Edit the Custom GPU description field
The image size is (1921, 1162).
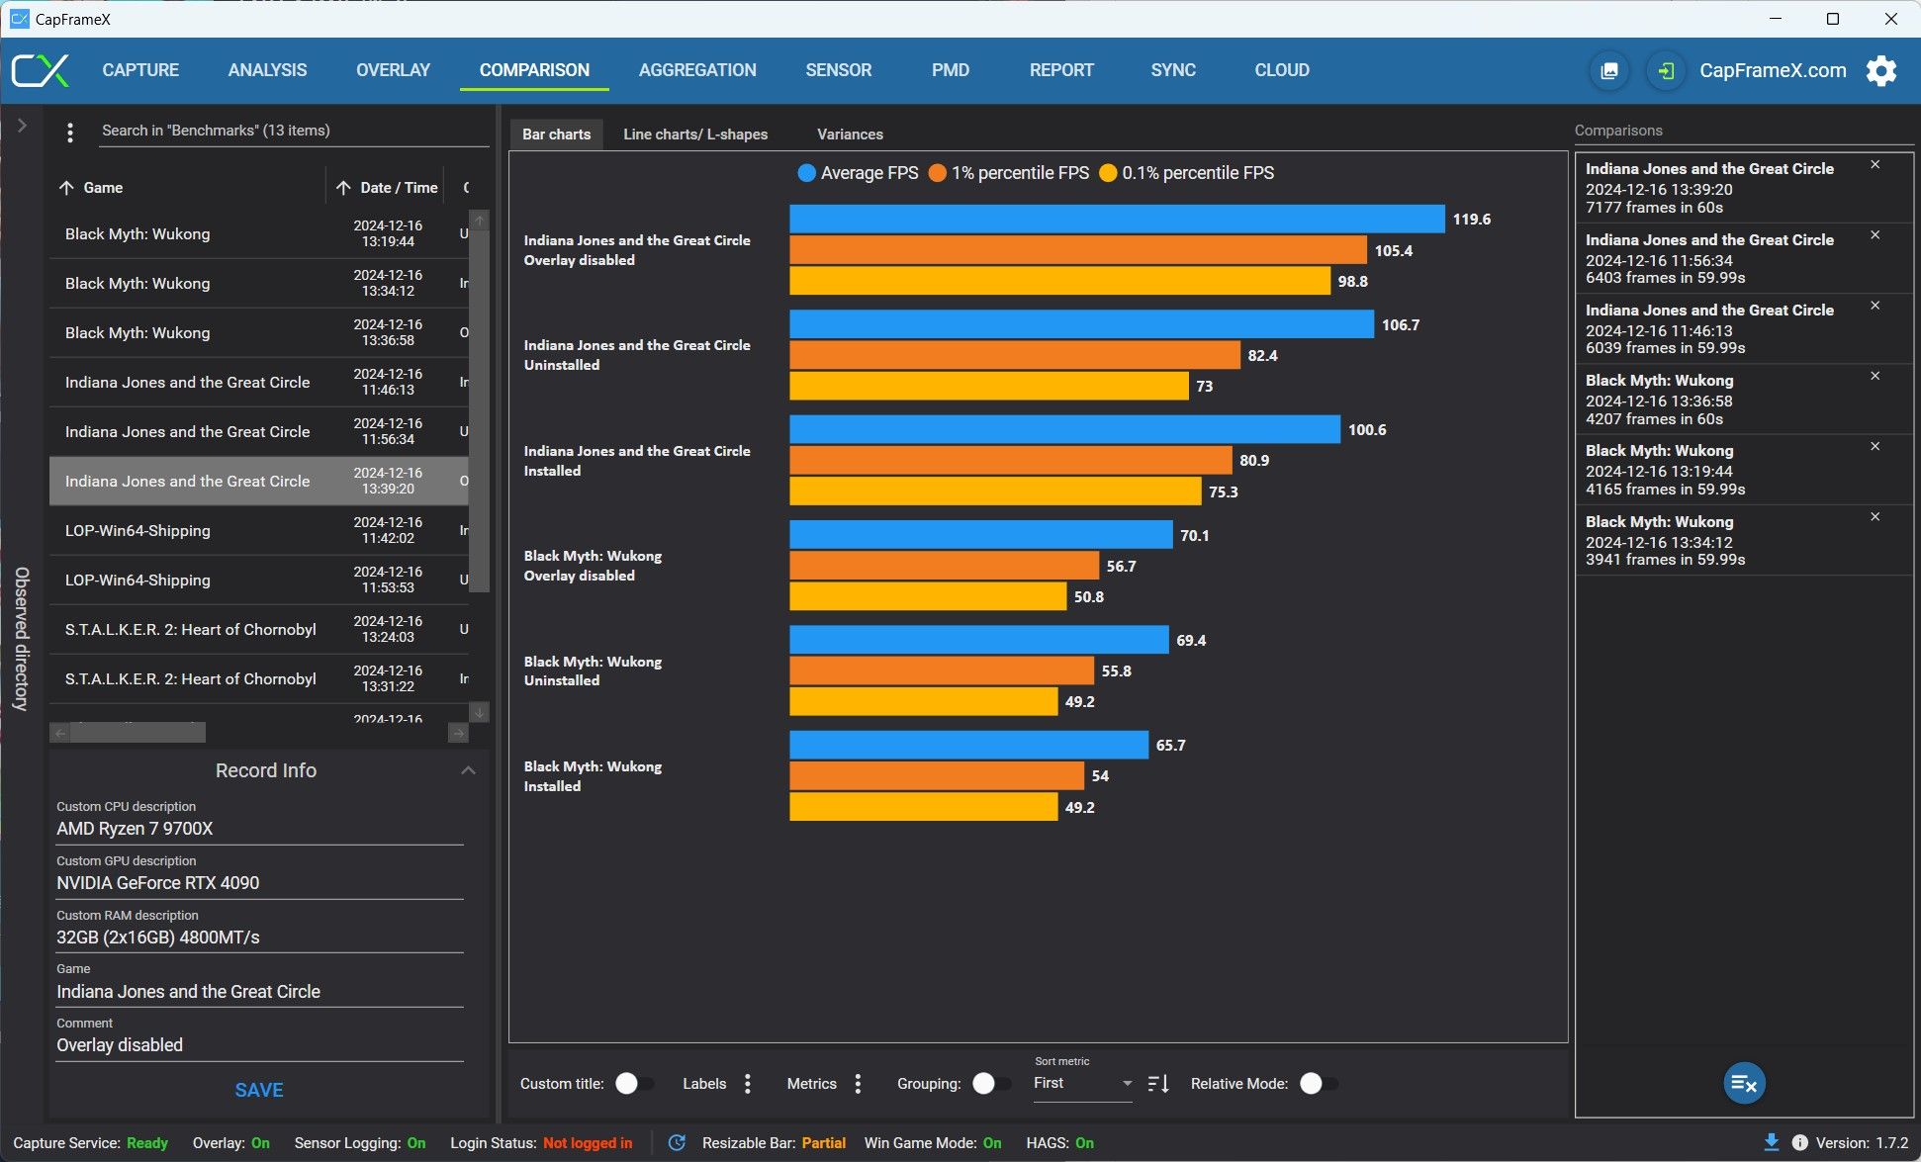click(259, 883)
